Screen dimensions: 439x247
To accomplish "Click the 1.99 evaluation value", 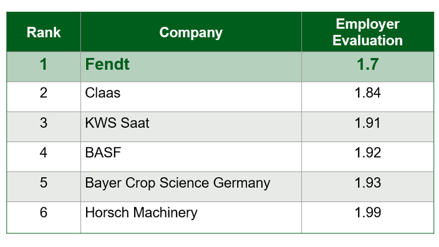I will click(368, 217).
